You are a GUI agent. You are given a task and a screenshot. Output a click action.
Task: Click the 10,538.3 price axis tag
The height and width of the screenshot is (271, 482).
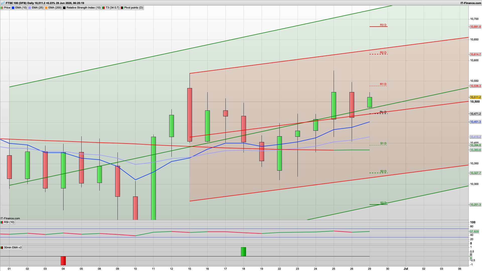pos(475,86)
